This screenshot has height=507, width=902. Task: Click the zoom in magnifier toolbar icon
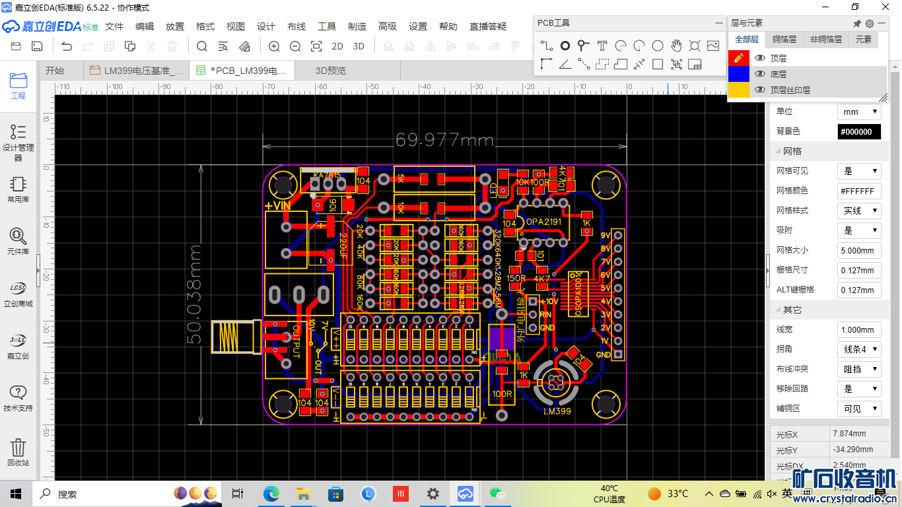coord(274,46)
